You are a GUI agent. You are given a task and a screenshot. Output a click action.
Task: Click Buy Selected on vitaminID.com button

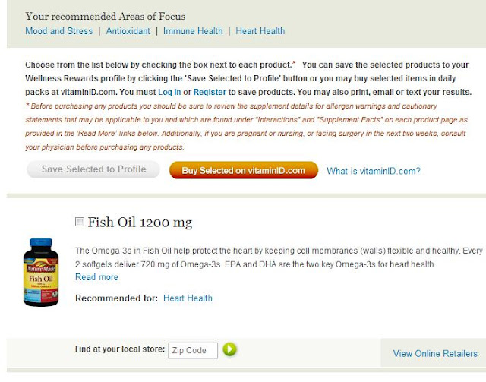click(243, 170)
